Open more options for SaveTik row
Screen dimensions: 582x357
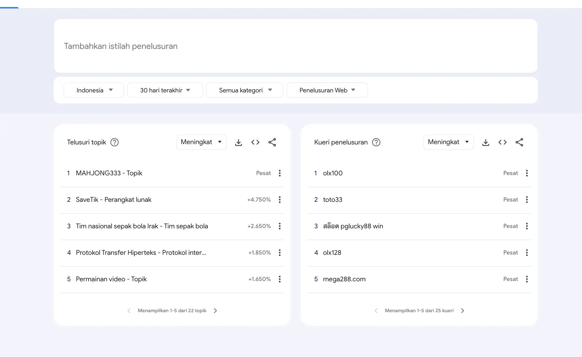(280, 200)
